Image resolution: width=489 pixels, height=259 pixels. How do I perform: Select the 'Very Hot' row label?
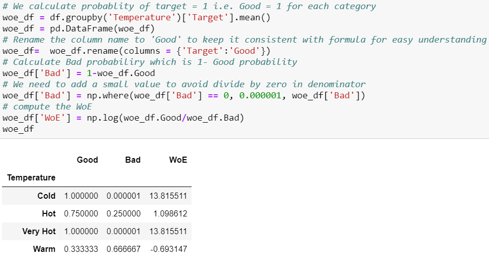pyautogui.click(x=39, y=231)
